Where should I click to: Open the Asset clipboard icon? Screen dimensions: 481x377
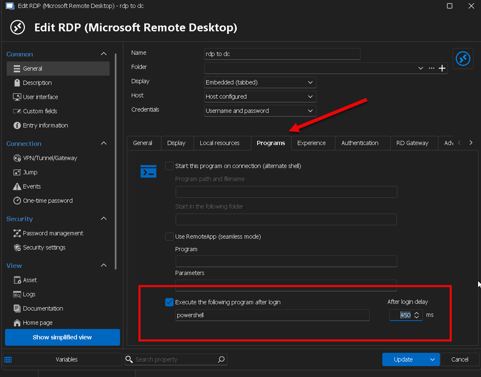(17, 280)
